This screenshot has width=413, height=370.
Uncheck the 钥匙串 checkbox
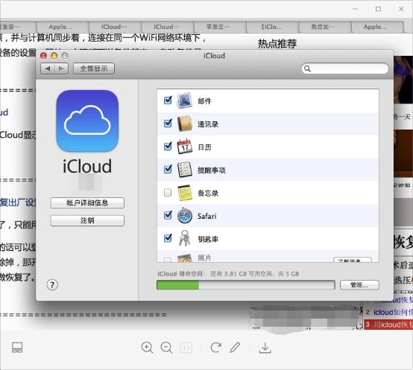168,238
